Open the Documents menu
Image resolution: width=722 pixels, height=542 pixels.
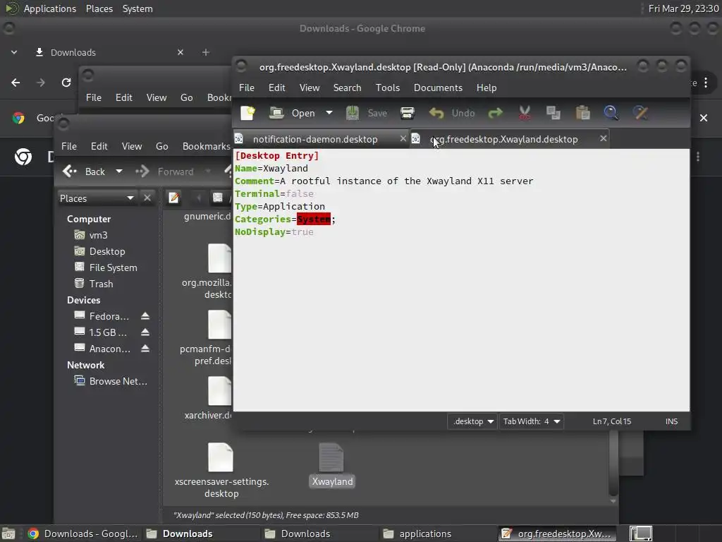pos(438,88)
